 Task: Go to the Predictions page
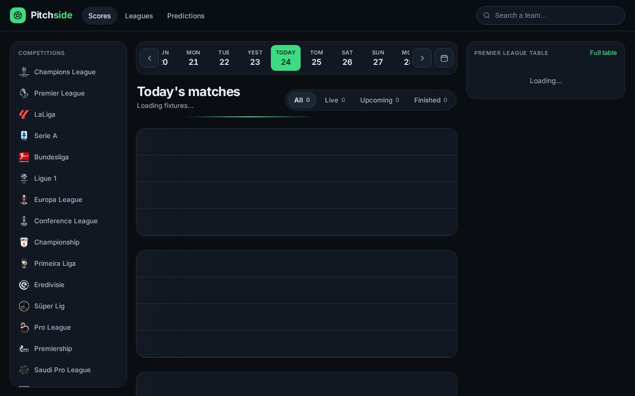tap(186, 16)
